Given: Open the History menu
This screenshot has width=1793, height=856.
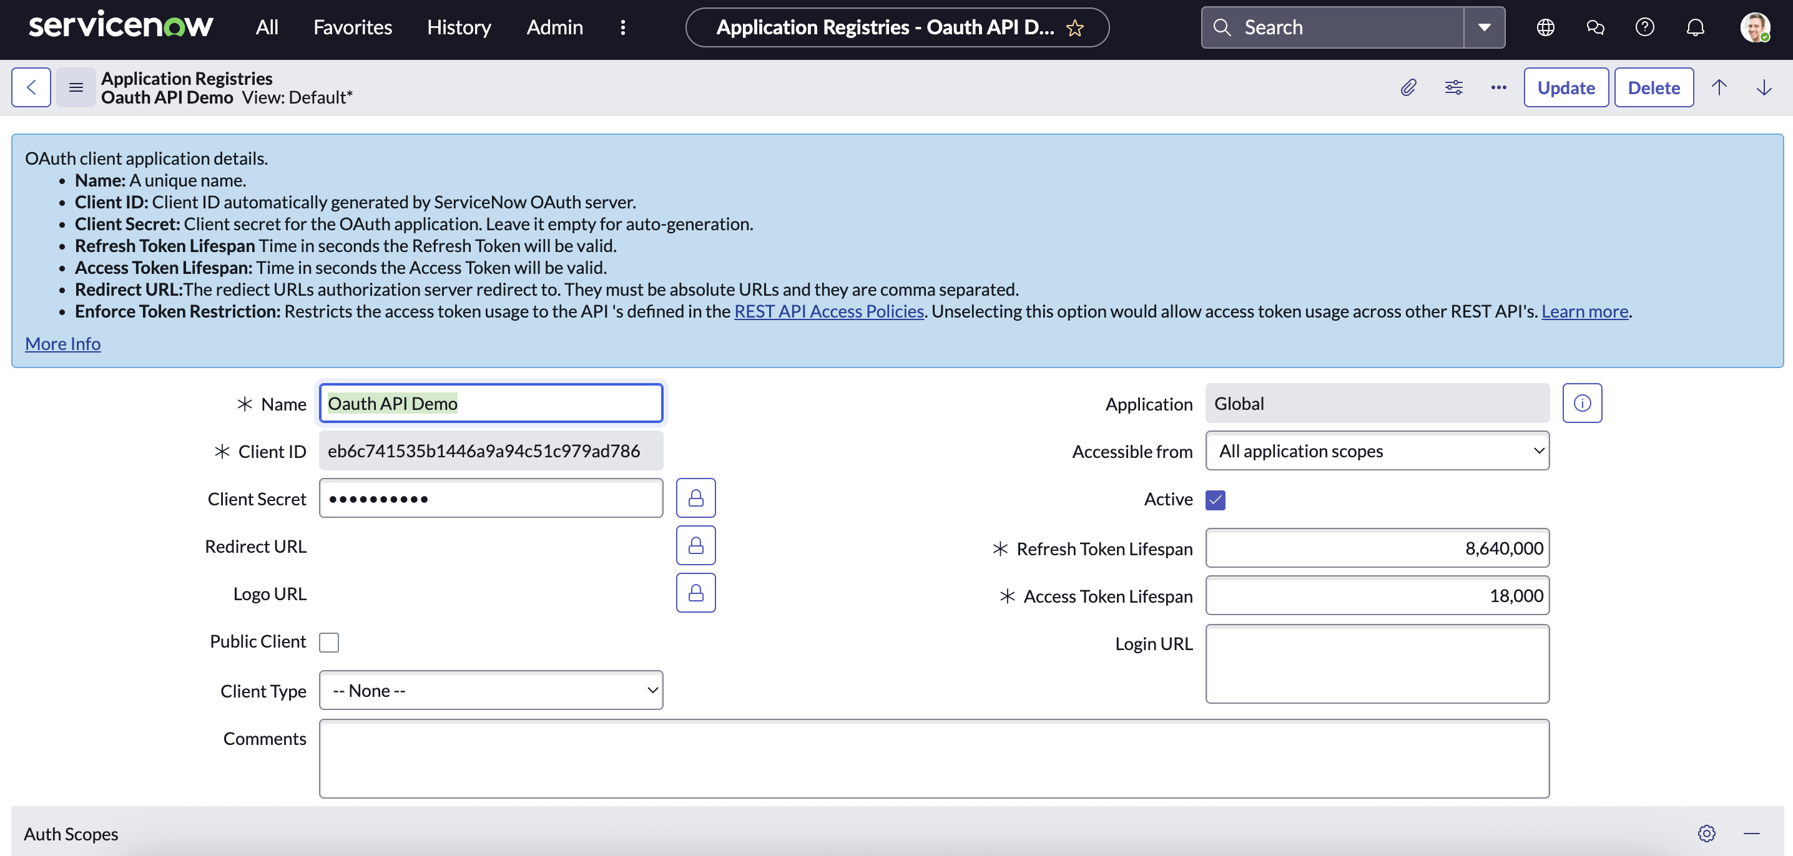Looking at the screenshot, I should 459,27.
